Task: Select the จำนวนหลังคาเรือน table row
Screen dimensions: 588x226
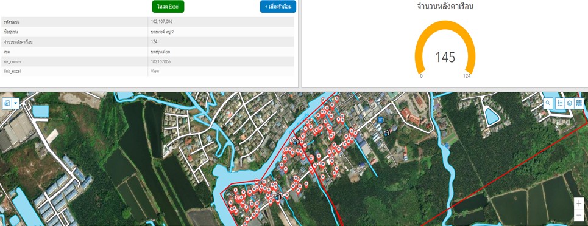Action: [147, 41]
